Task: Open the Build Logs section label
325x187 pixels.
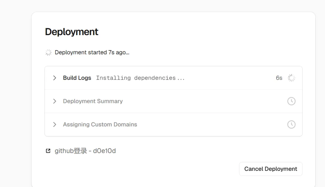Action: coord(77,78)
